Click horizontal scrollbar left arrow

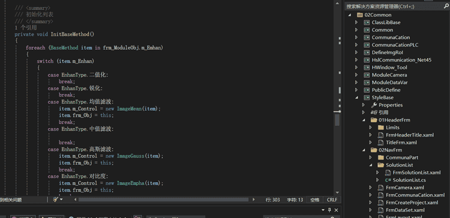76,199
